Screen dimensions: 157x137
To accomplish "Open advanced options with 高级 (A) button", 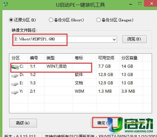I will pos(23,123).
